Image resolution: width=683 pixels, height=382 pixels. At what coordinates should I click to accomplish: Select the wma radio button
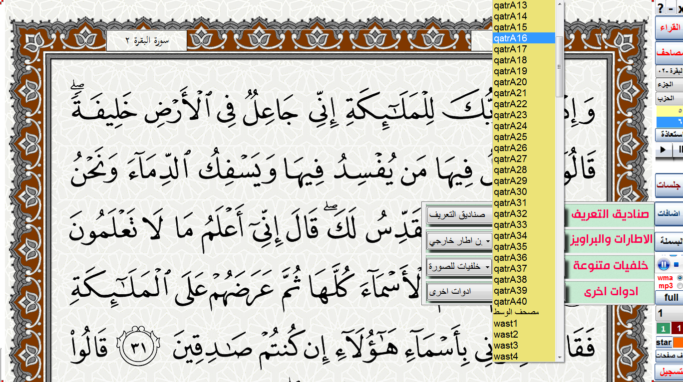680,278
